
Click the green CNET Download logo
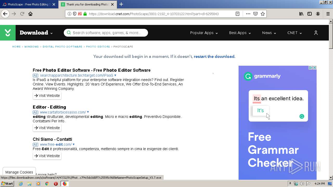pos(8,33)
